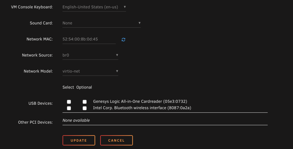Screen dimensions: 293x149
Task: Click the 'Other PCI Devices:' label
Action: click(x=35, y=122)
